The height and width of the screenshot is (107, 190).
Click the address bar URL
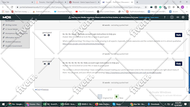coord(80,7)
